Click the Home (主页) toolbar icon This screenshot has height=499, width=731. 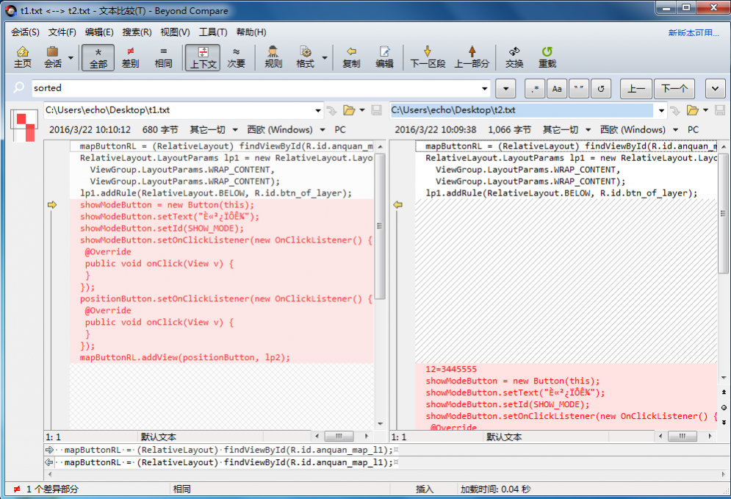pos(23,57)
